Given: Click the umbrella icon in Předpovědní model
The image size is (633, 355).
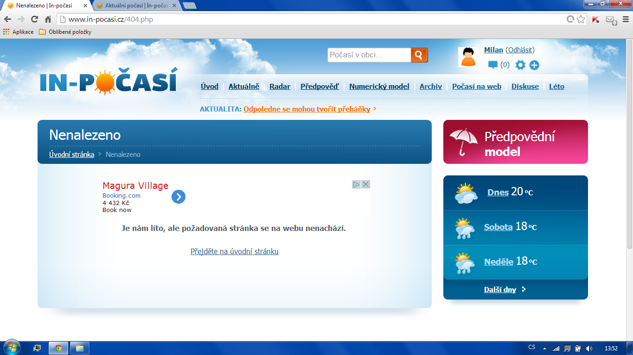Looking at the screenshot, I should click(464, 141).
